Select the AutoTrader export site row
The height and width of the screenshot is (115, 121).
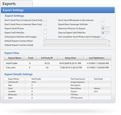pos(57,63)
